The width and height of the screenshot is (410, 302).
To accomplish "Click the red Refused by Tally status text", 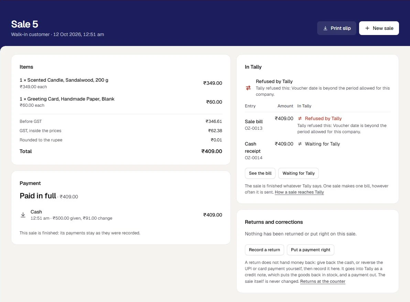I will pos(323,118).
